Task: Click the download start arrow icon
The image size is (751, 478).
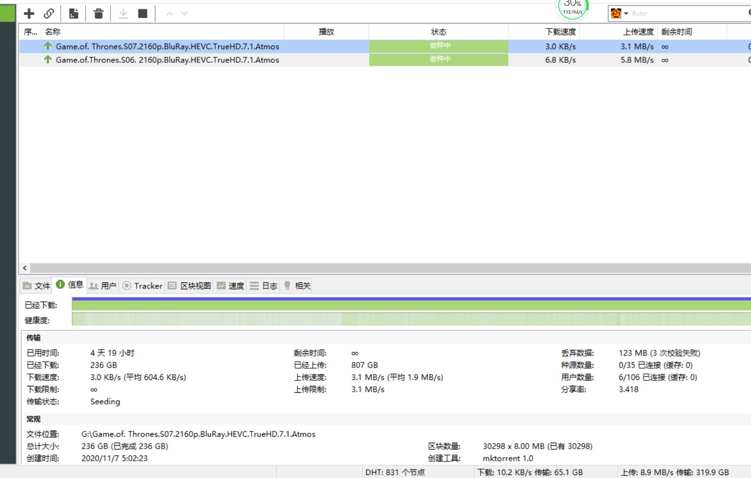Action: pyautogui.click(x=124, y=13)
